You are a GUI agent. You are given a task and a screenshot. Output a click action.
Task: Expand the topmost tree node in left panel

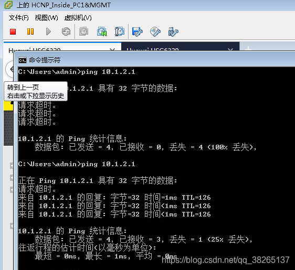click(12, 166)
